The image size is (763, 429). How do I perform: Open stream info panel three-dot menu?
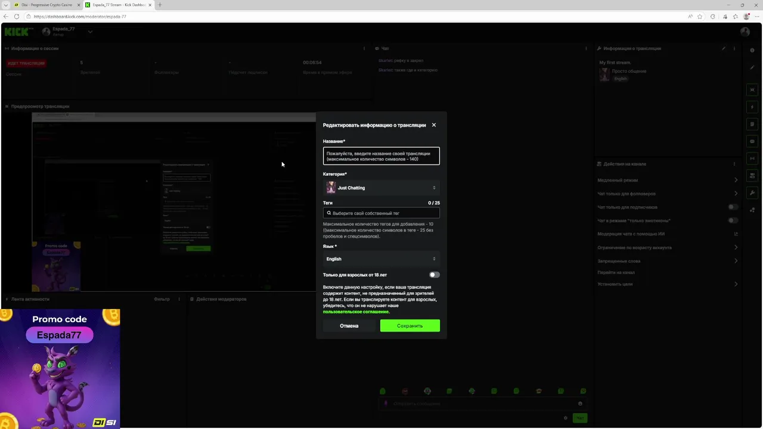point(734,48)
